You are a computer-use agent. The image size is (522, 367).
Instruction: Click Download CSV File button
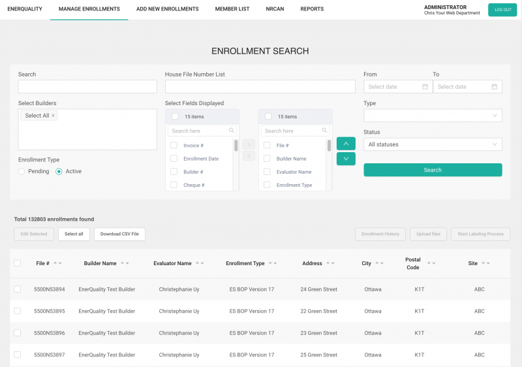119,234
